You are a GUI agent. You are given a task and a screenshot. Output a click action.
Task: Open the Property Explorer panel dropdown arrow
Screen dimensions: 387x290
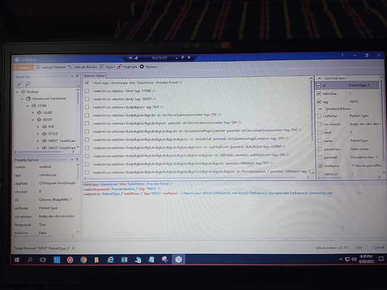pyautogui.click(x=72, y=159)
